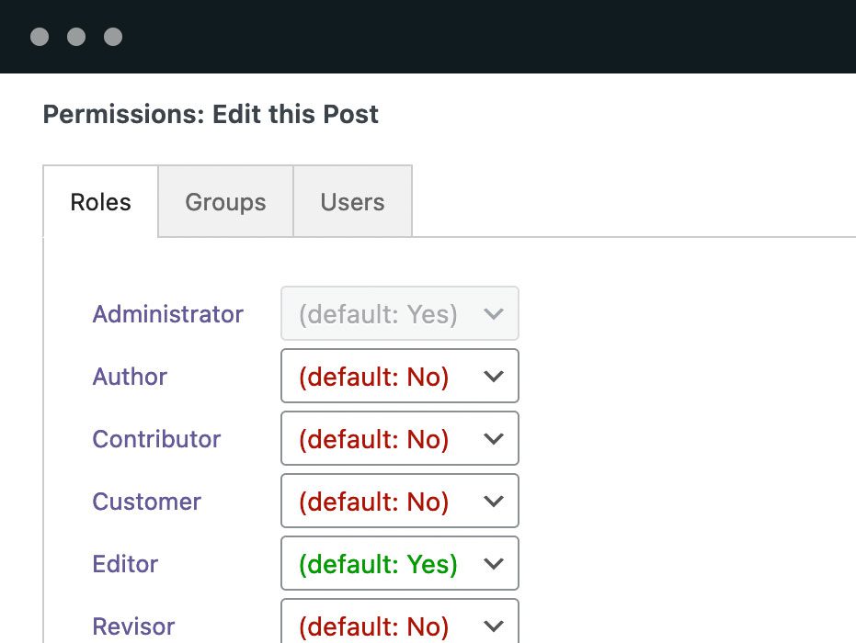Viewport: 856px width, 643px height.
Task: Click the Author role link
Action: (130, 377)
